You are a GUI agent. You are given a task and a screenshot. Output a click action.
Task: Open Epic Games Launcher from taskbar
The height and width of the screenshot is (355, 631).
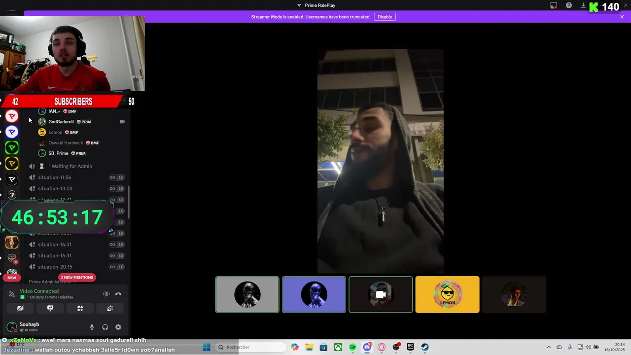click(410, 347)
